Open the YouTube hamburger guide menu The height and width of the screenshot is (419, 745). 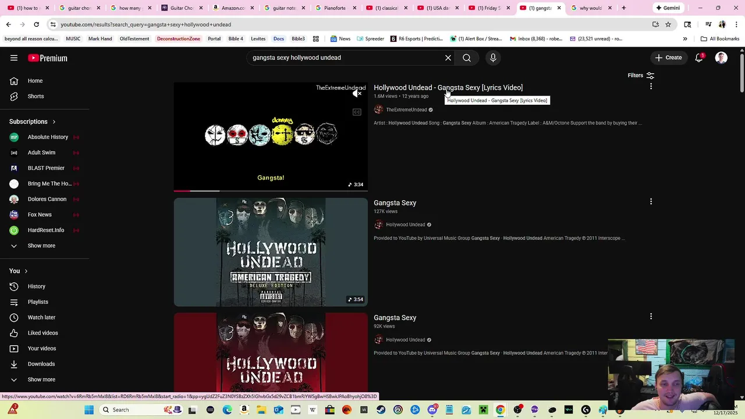tap(14, 58)
